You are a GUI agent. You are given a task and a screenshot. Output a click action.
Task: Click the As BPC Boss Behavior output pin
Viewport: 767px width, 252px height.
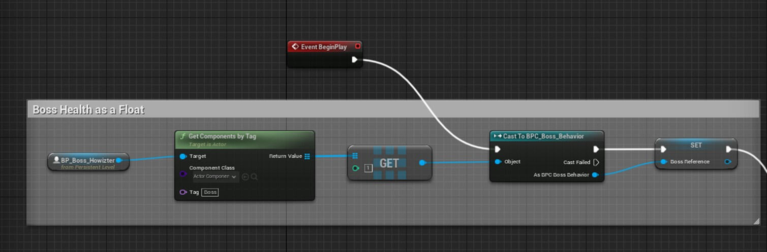pos(595,175)
